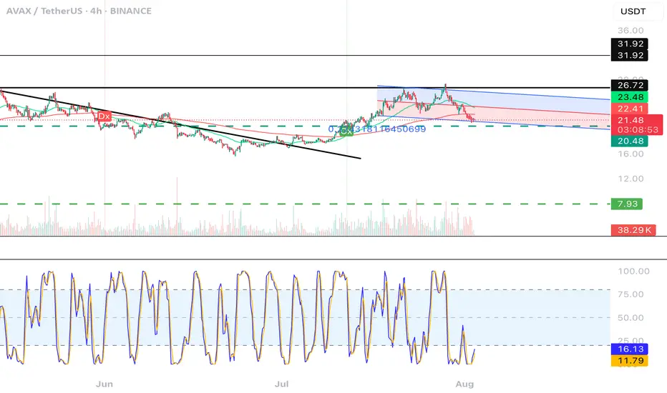The width and height of the screenshot is (667, 393).
Task: Click the Jul date on time axis
Action: [x=281, y=384]
